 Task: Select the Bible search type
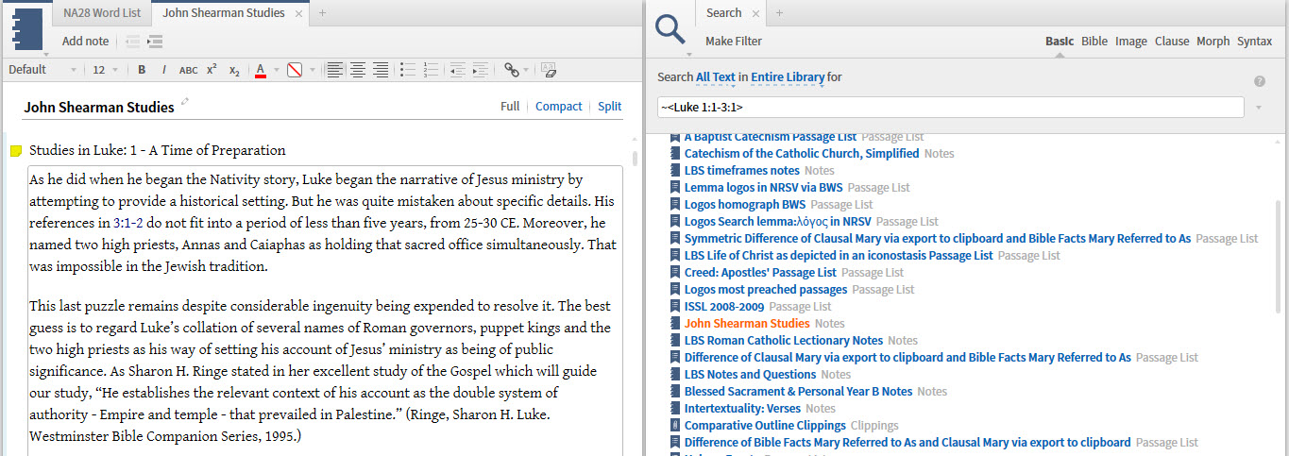coord(1094,42)
